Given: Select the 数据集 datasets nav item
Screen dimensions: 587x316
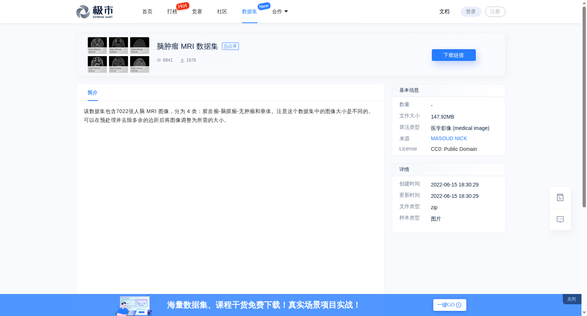Looking at the screenshot, I should [249, 12].
